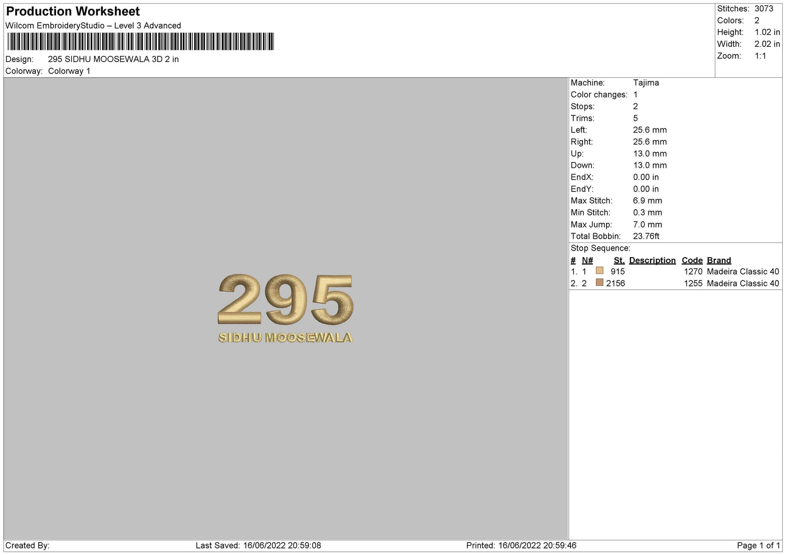
Task: Click the EndX value 0.00 in
Action: point(646,178)
